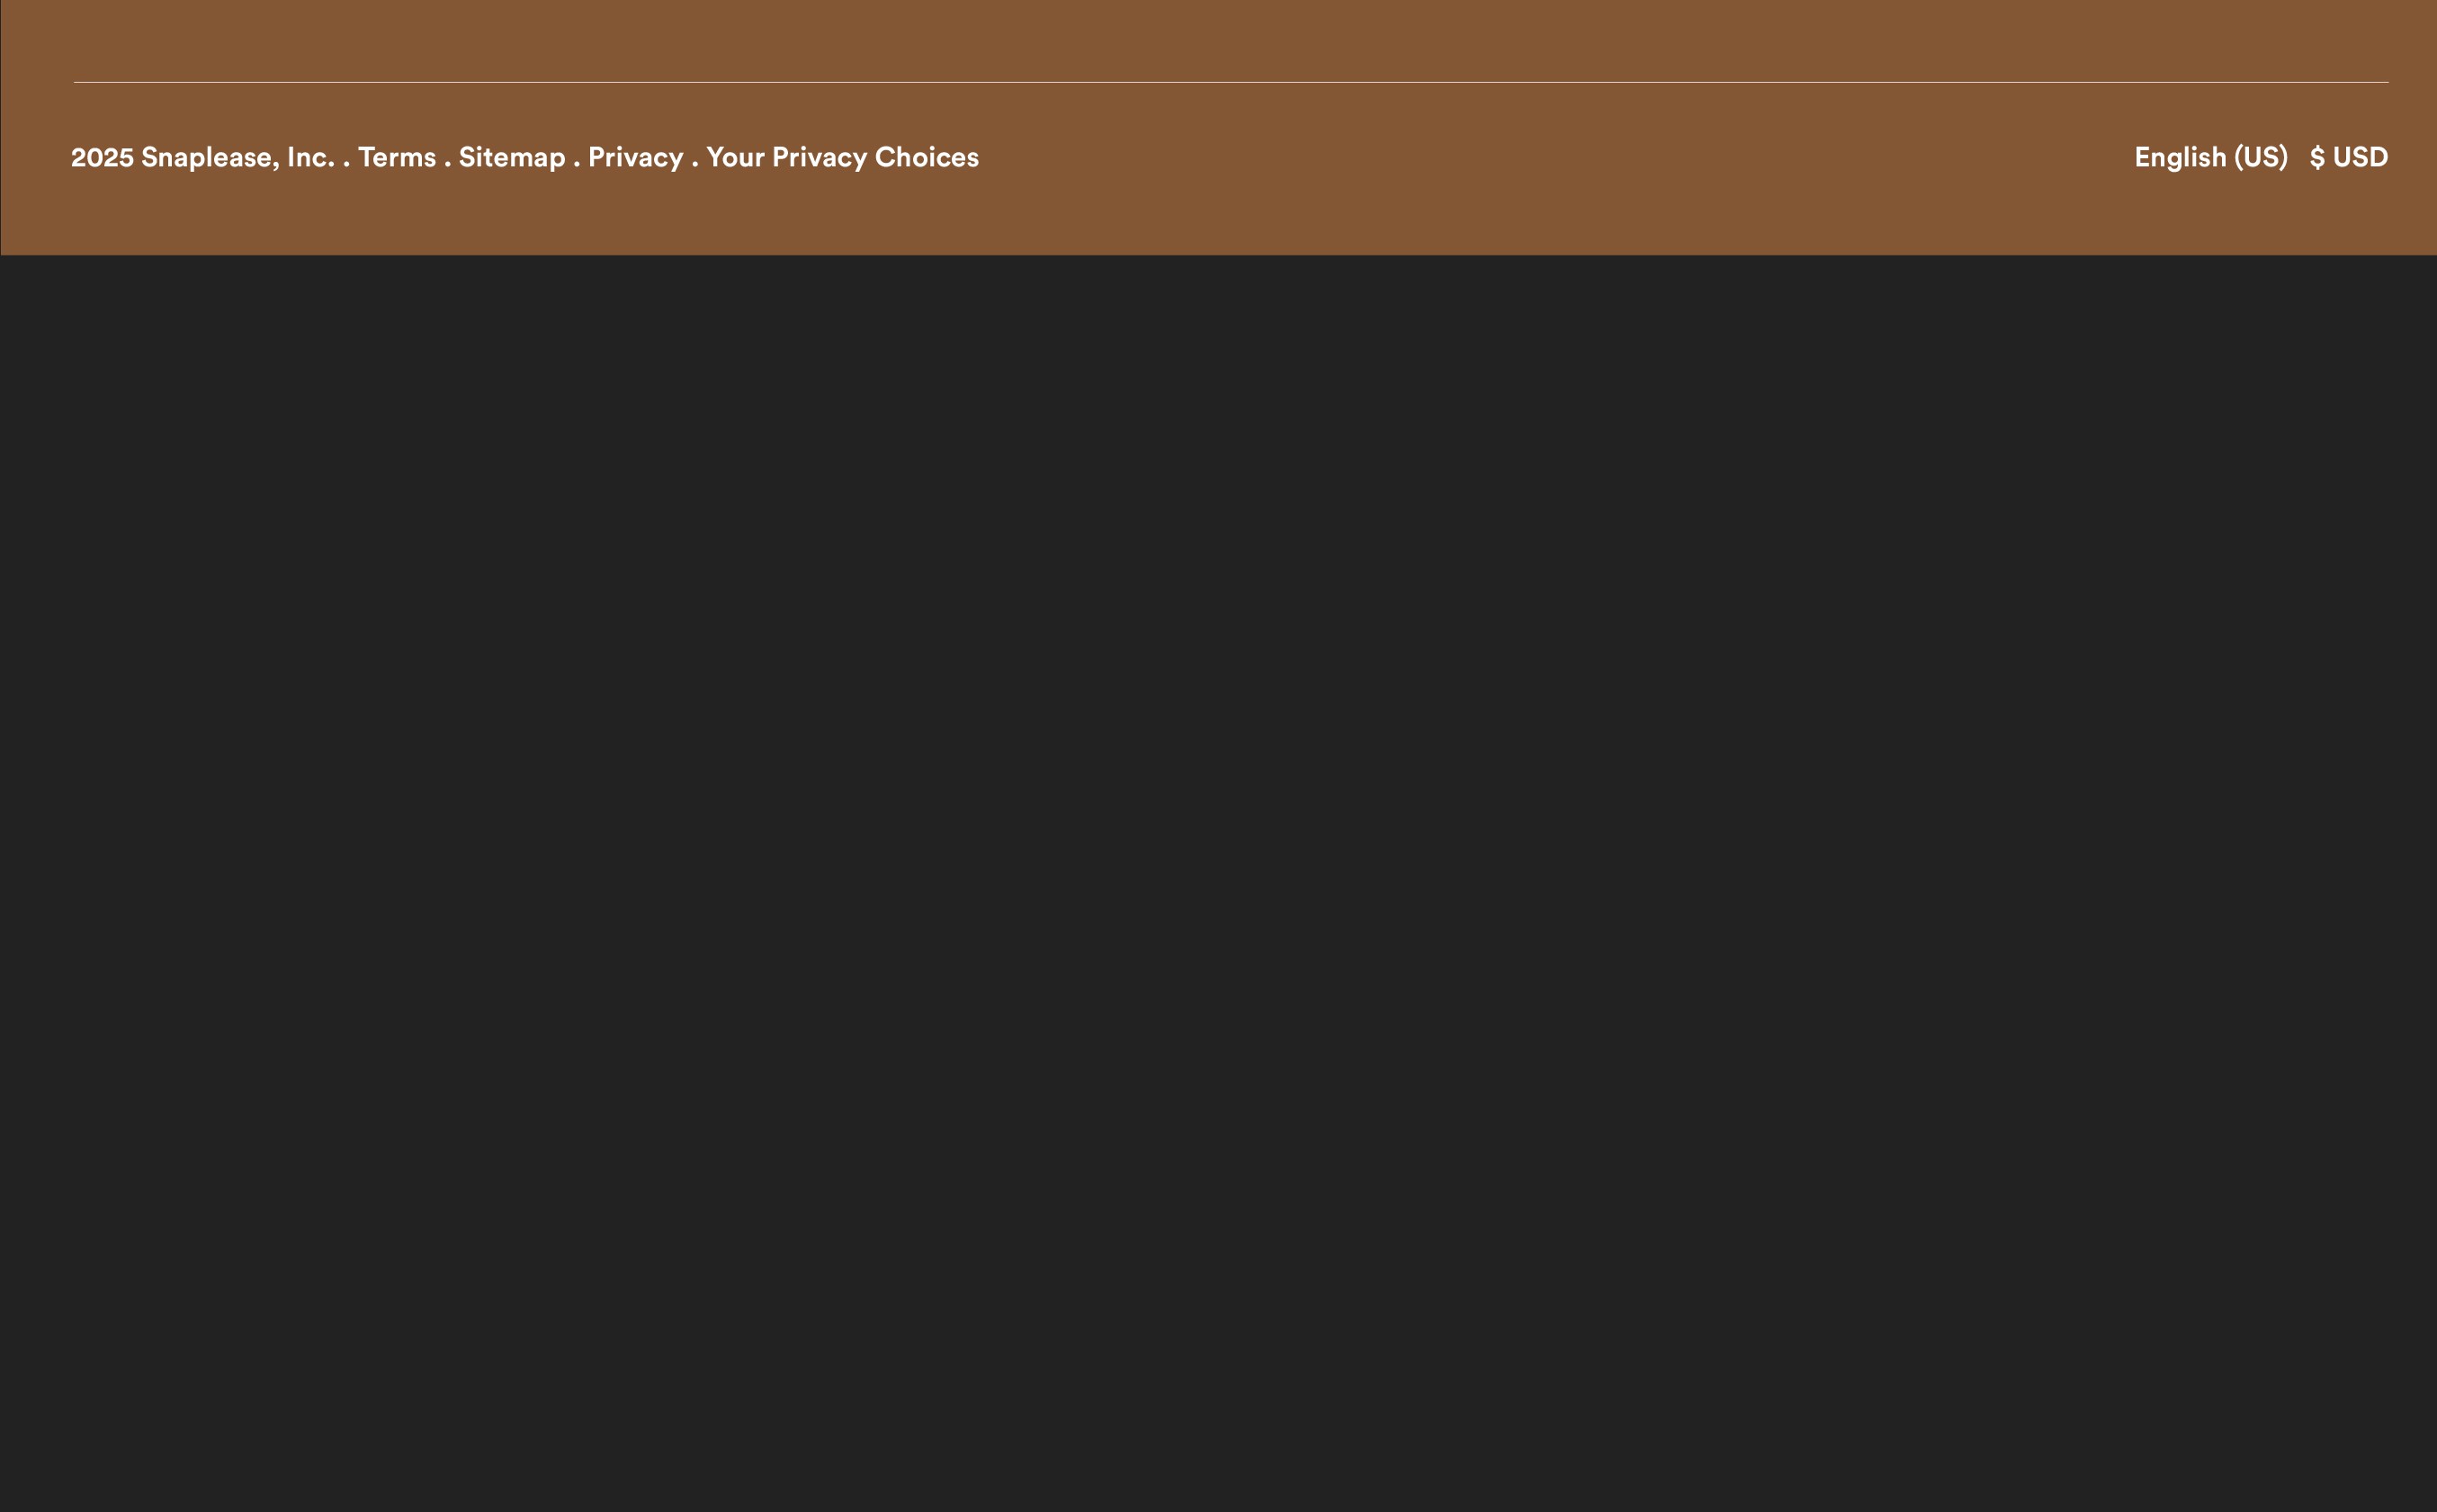Open the Privacy policy link
The height and width of the screenshot is (1512, 2437).
click(635, 157)
